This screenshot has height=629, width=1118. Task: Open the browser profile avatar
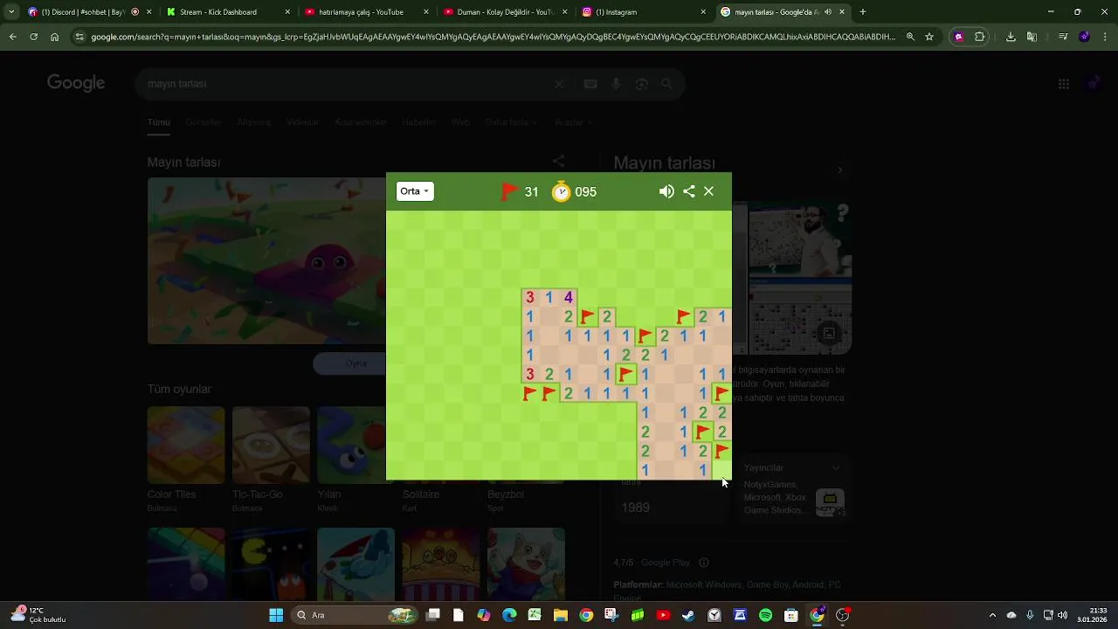click(1084, 37)
